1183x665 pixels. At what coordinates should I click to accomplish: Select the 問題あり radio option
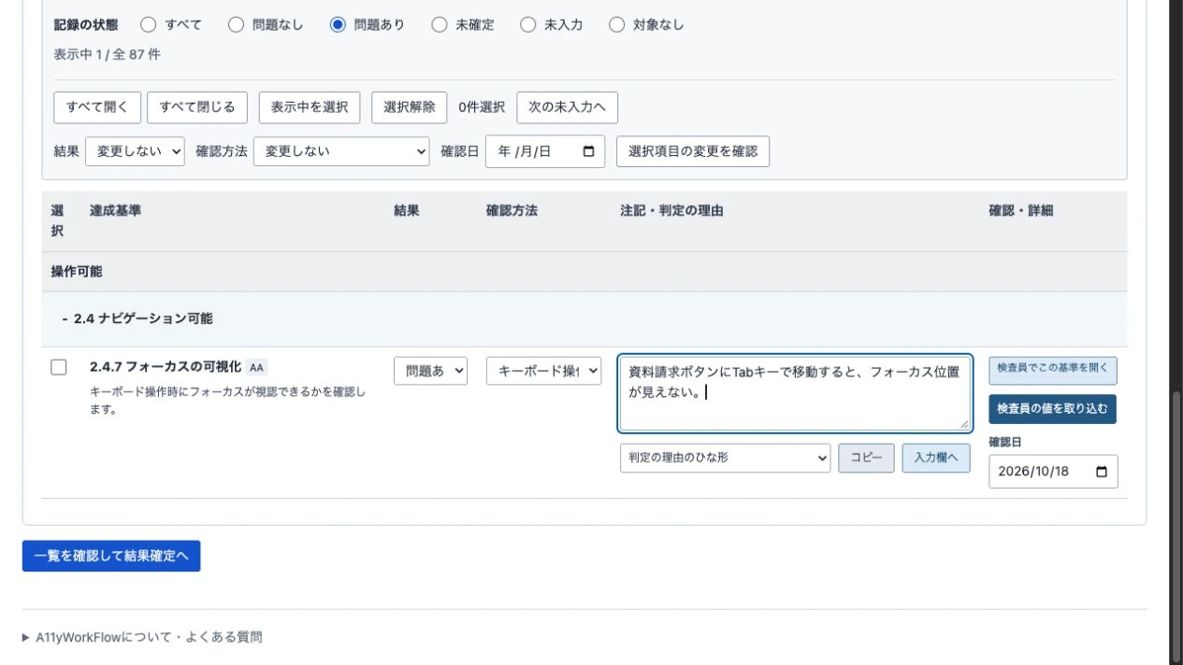338,25
